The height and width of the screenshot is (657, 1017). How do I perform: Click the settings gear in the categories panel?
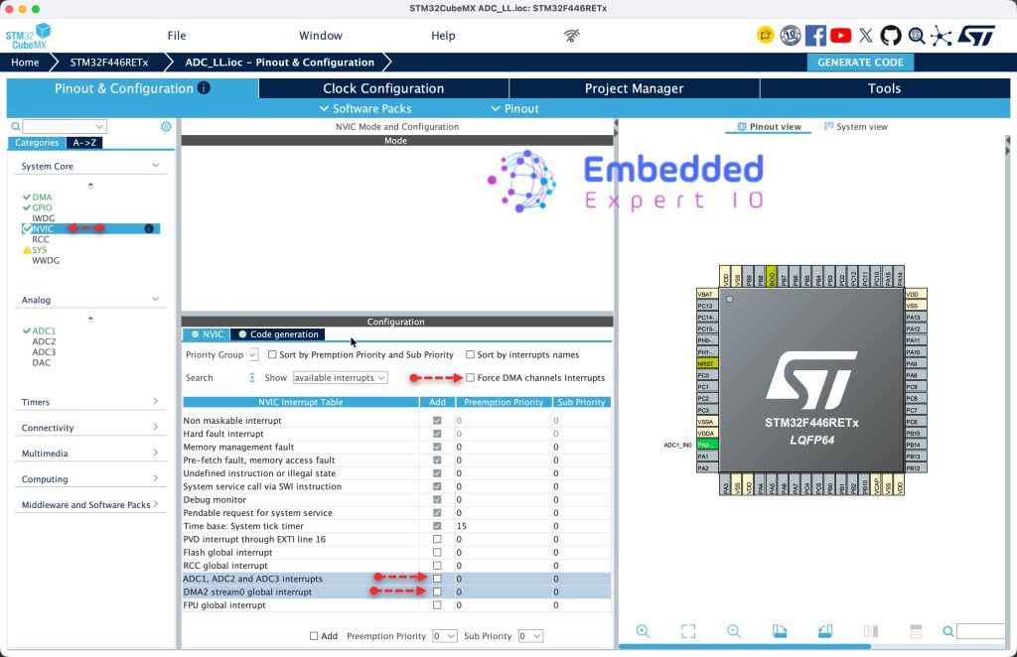166,126
